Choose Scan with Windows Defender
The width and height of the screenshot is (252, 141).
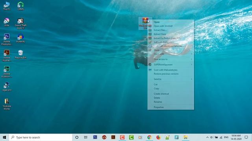coord(171,46)
